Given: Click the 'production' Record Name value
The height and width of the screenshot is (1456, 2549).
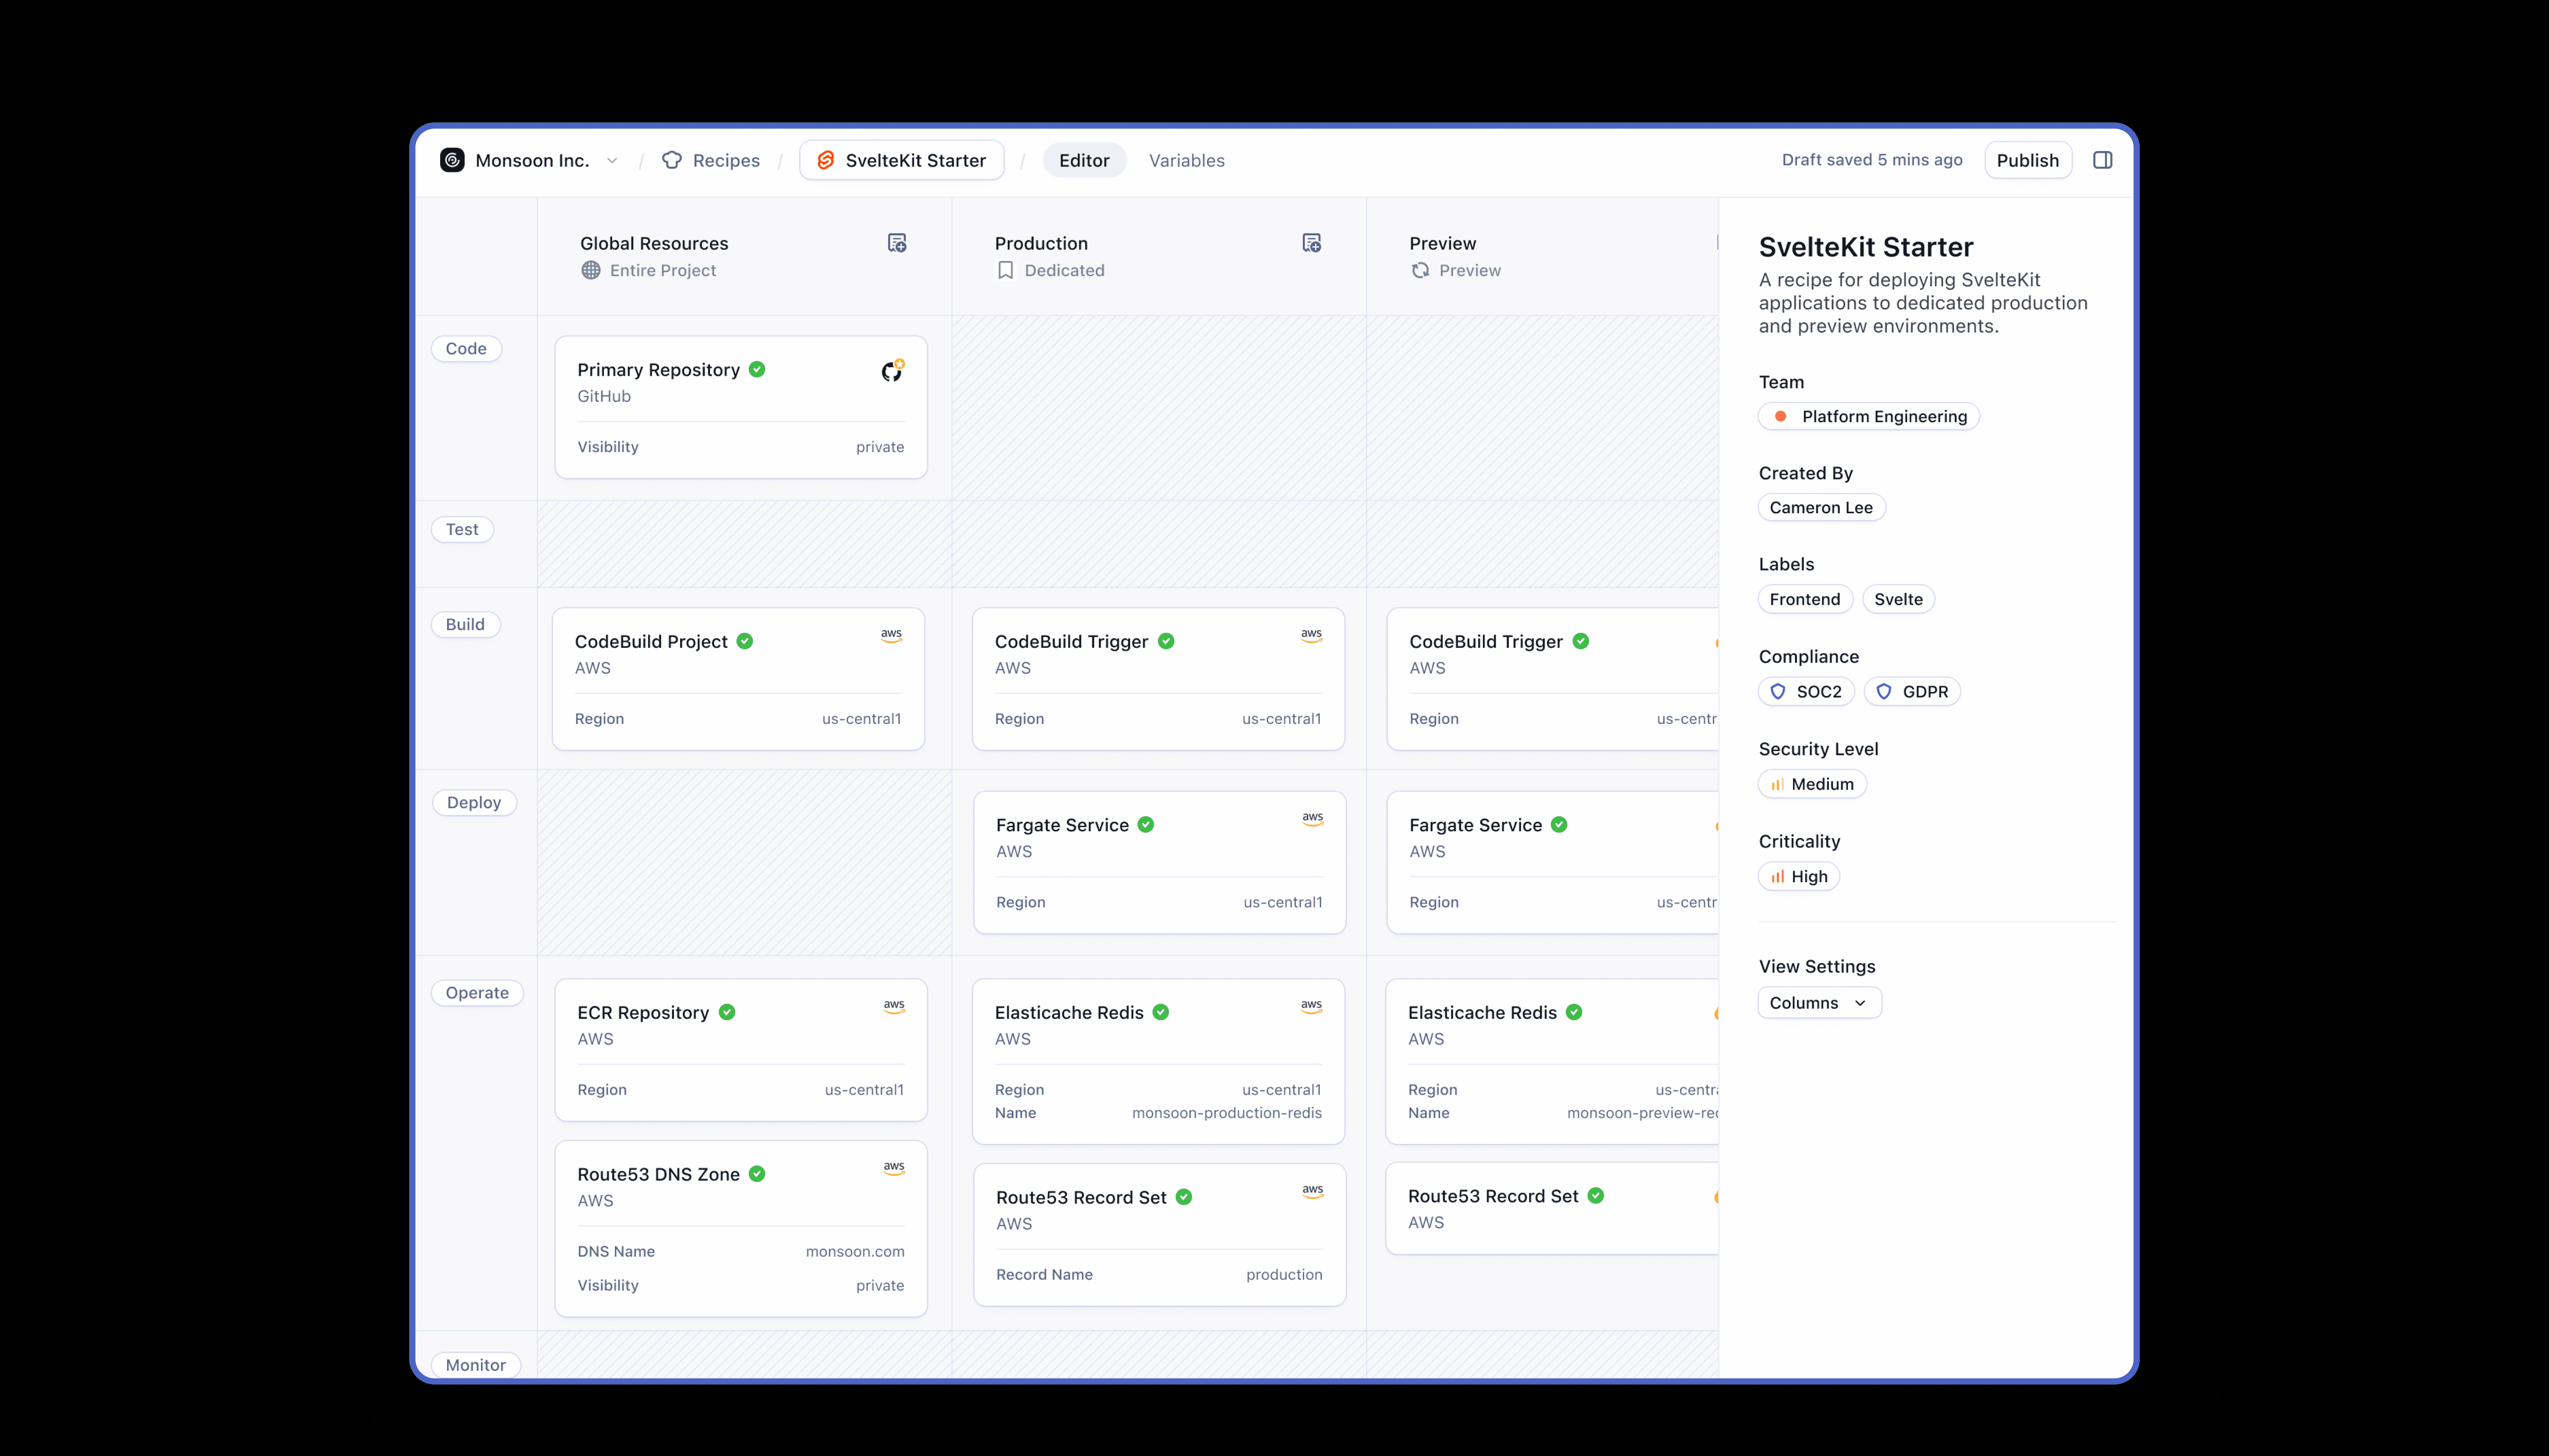Looking at the screenshot, I should [1285, 1274].
